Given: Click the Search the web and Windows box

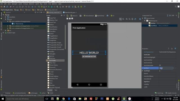Looking at the screenshot, I should click(24, 99).
